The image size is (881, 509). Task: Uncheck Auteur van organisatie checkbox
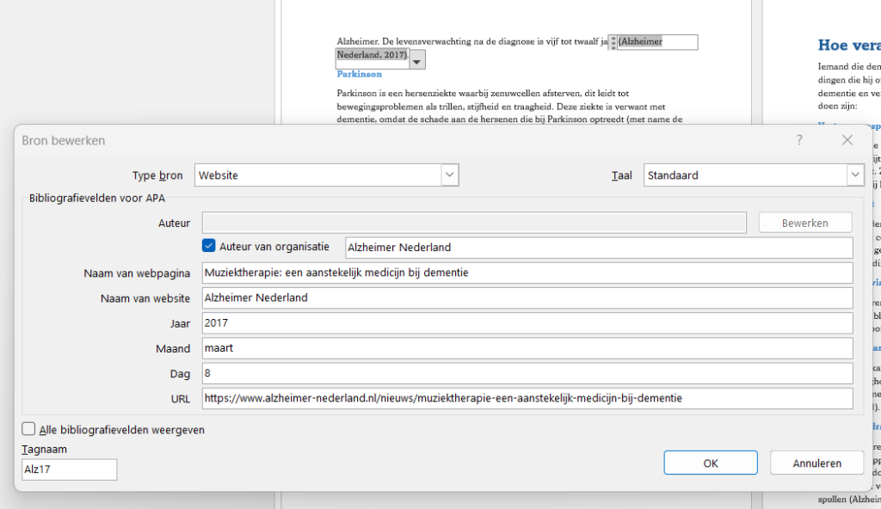[x=209, y=246]
